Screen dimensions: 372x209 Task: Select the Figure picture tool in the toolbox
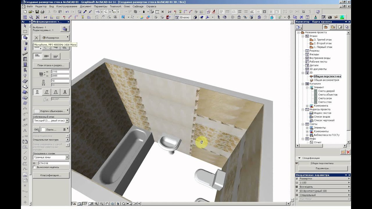(x=25, y=174)
